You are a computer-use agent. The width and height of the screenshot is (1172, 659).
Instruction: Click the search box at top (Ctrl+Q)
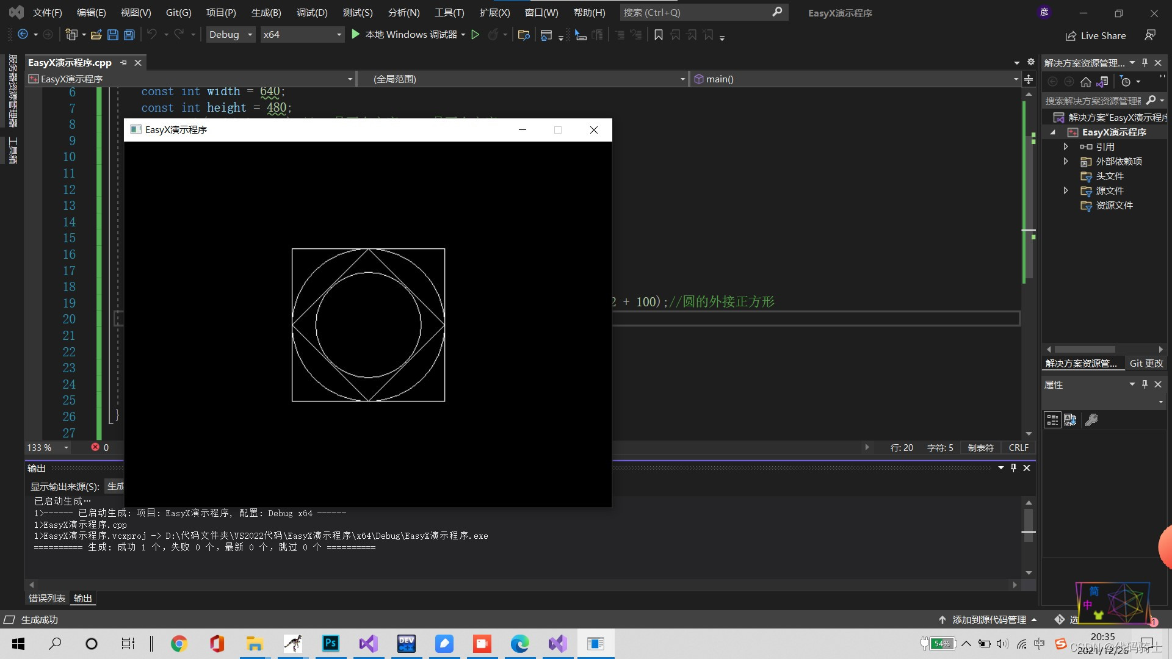click(x=696, y=12)
